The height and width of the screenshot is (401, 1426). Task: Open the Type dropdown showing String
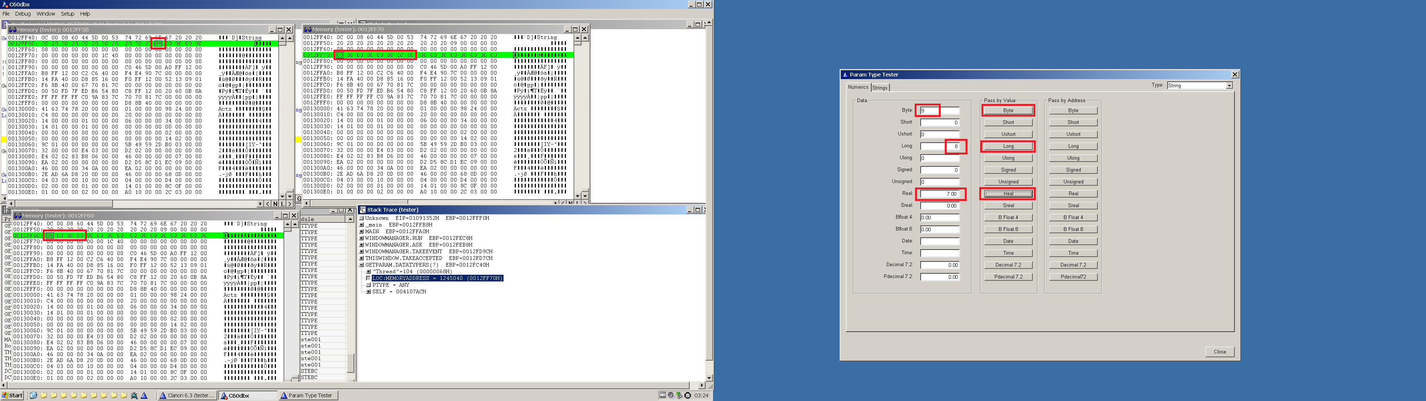coord(1229,86)
